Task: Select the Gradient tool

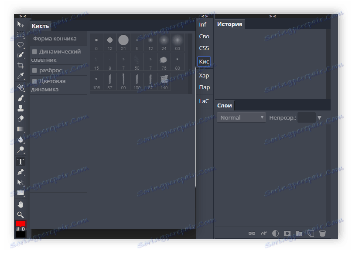Action: pos(21,129)
